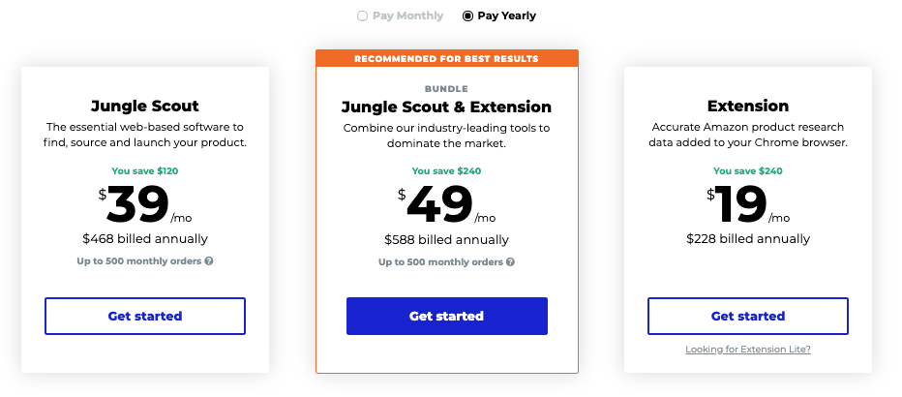Click help icon beside Bundle monthly orders
The width and height of the screenshot is (902, 397).
[510, 262]
